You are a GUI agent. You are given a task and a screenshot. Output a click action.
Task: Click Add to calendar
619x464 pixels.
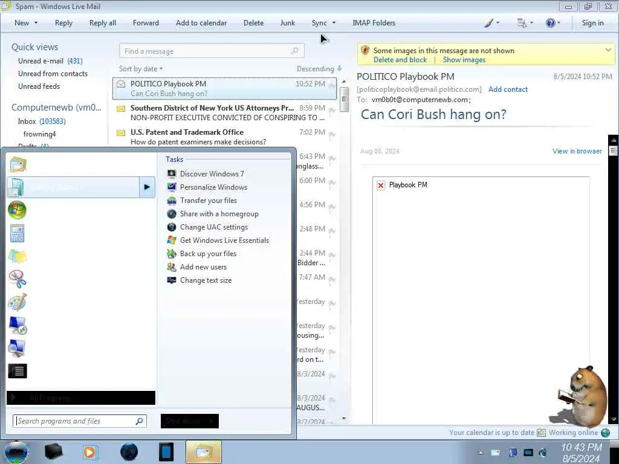[201, 23]
